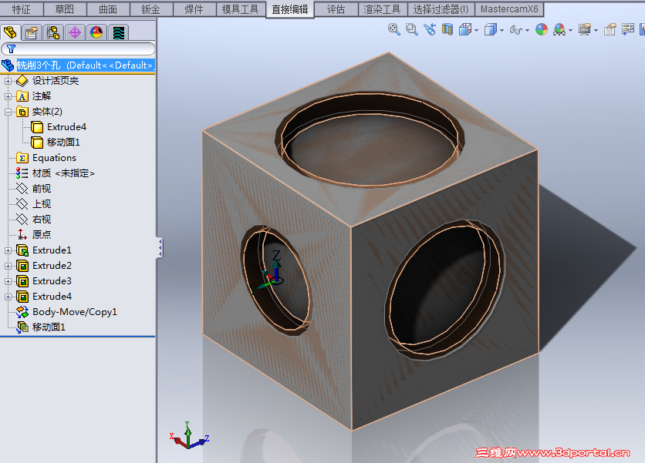Expand the 注解 tree node
Image resolution: width=645 pixels, height=463 pixels.
(8, 96)
